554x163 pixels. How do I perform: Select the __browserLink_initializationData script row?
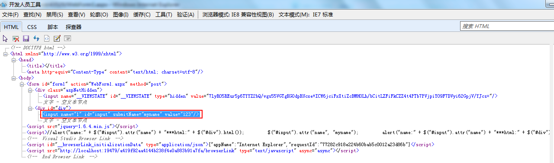tap(231, 144)
